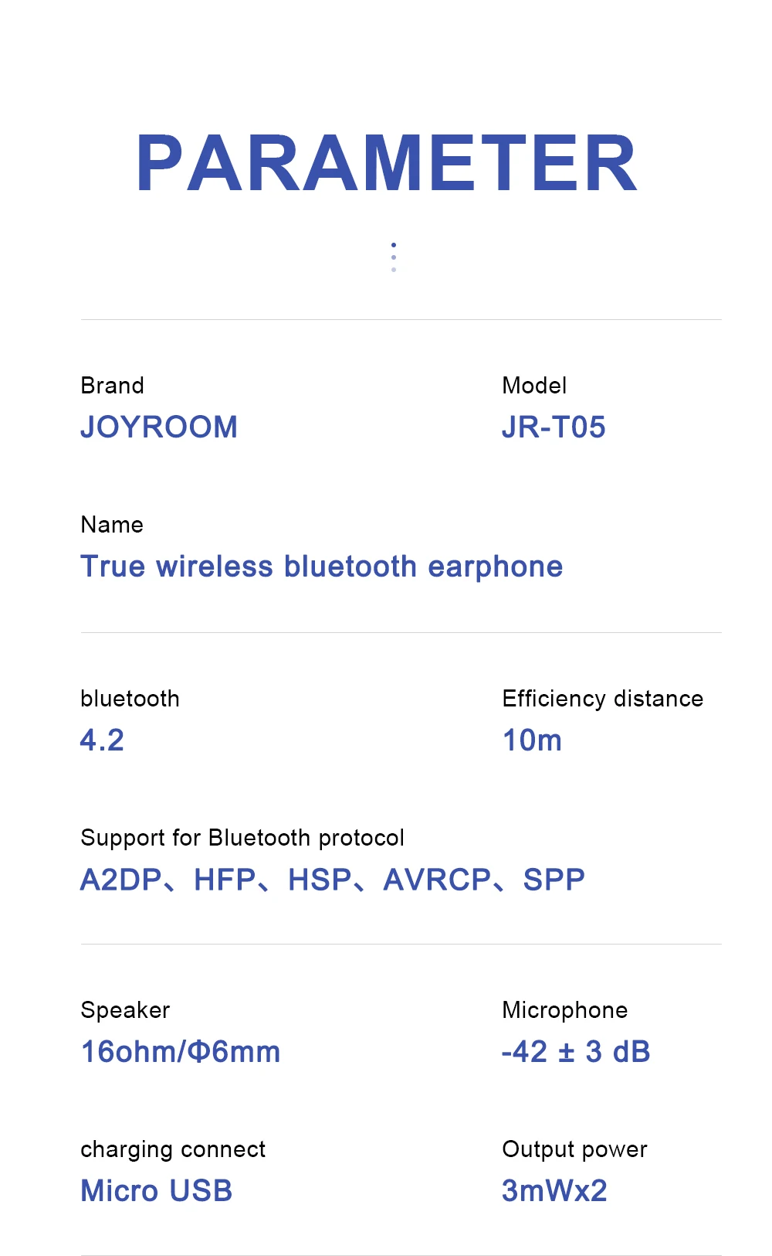Click the bluetooth label
This screenshot has width=772, height=1256.
pos(130,699)
